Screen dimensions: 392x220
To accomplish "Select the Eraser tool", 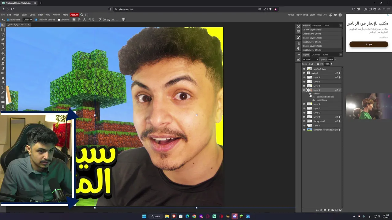I will point(3,68).
